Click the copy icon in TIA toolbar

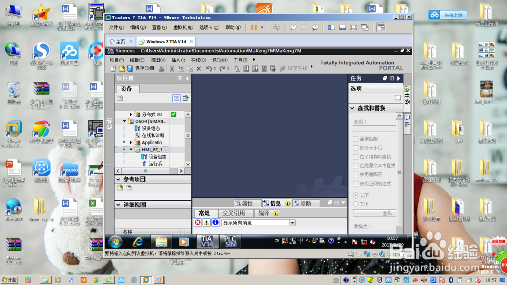coord(181,68)
